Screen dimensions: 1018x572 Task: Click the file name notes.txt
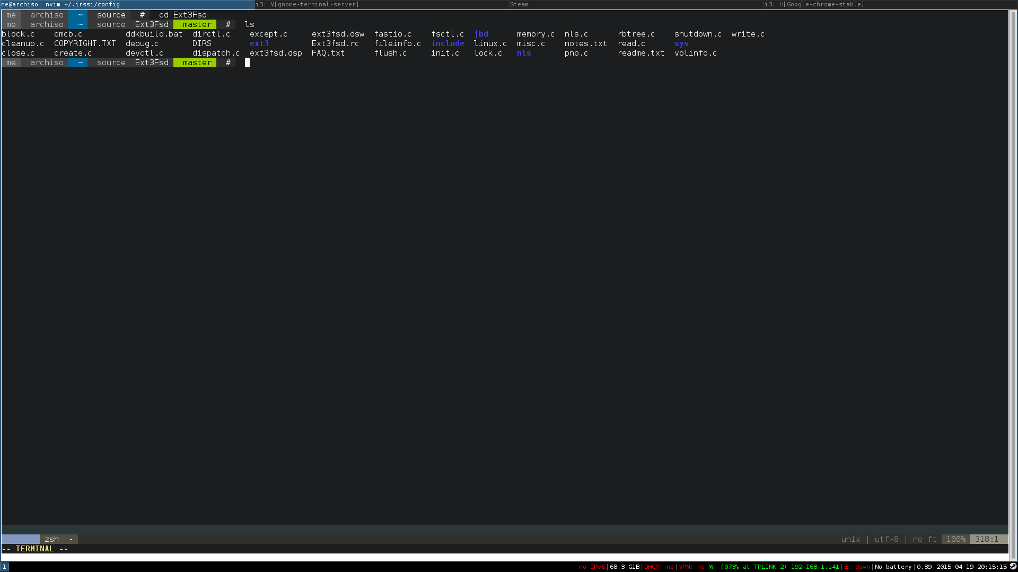coord(585,43)
